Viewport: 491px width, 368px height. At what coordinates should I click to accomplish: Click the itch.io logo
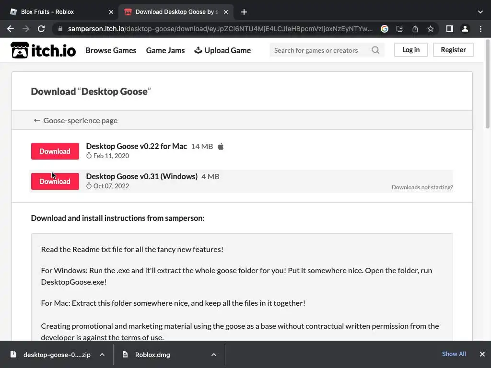pos(43,50)
